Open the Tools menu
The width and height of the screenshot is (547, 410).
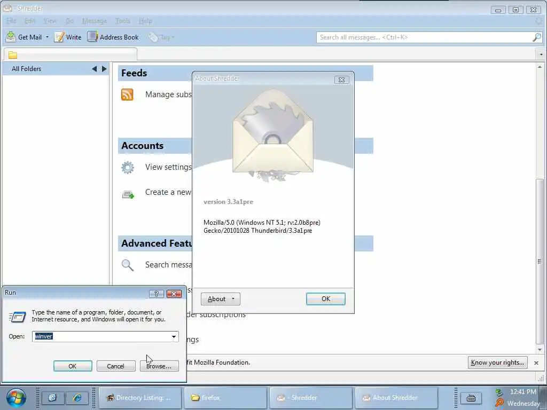(x=123, y=21)
